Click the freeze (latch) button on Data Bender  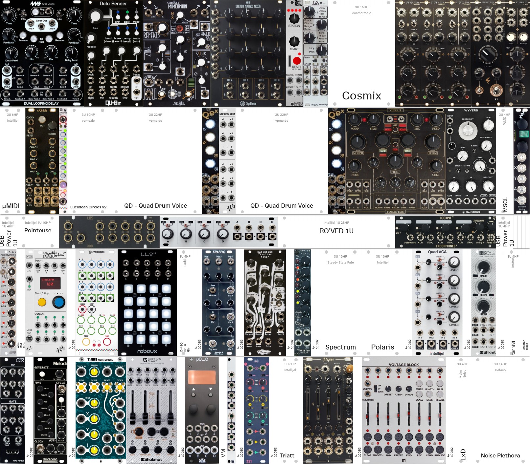(x=136, y=33)
